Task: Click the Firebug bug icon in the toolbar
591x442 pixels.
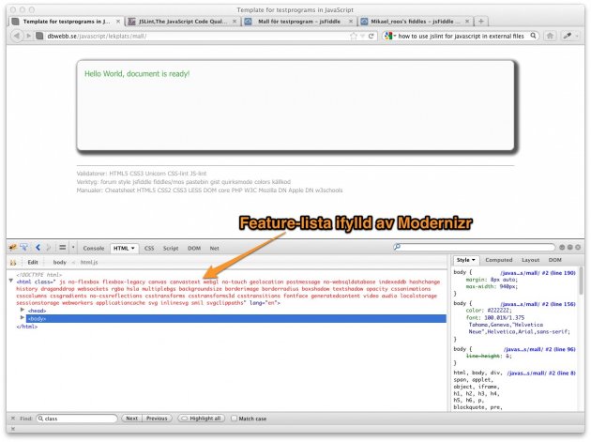Action: (12, 248)
